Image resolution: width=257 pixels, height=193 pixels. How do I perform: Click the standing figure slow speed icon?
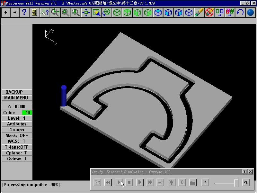[x=206, y=182]
